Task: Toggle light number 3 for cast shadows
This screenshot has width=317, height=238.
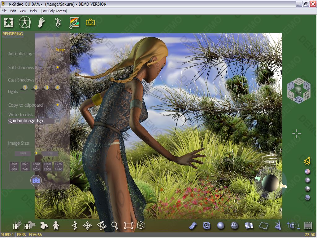Action: 46,87
